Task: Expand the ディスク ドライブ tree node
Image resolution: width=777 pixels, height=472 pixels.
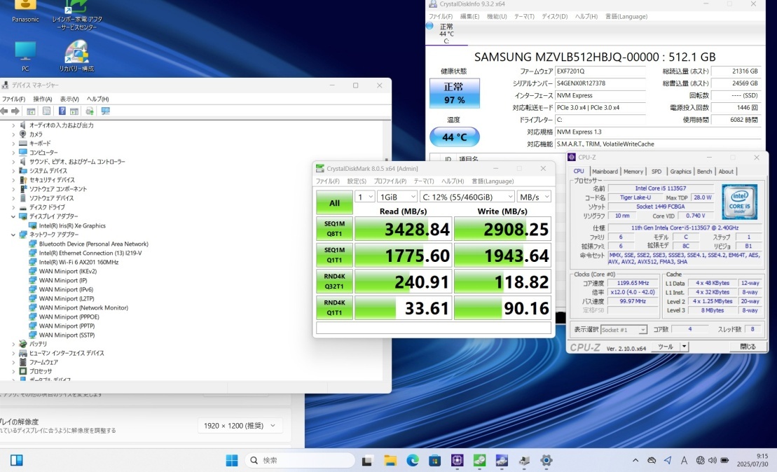Action: (13, 207)
